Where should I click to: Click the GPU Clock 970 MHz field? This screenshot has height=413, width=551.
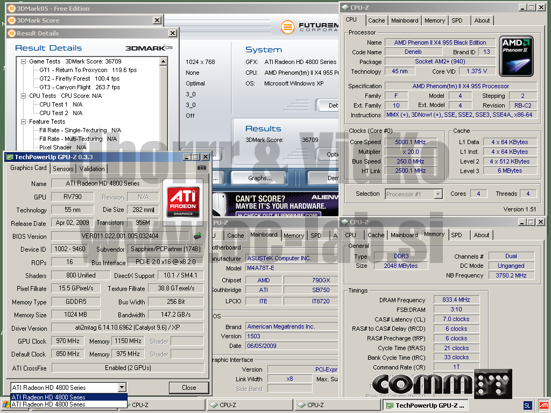point(68,341)
